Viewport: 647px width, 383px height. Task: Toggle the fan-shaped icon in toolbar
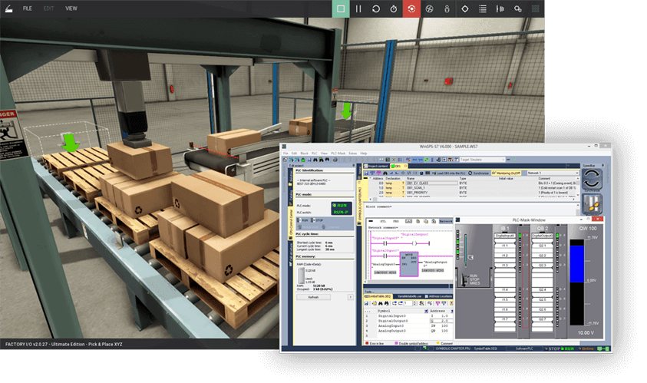(x=429, y=8)
